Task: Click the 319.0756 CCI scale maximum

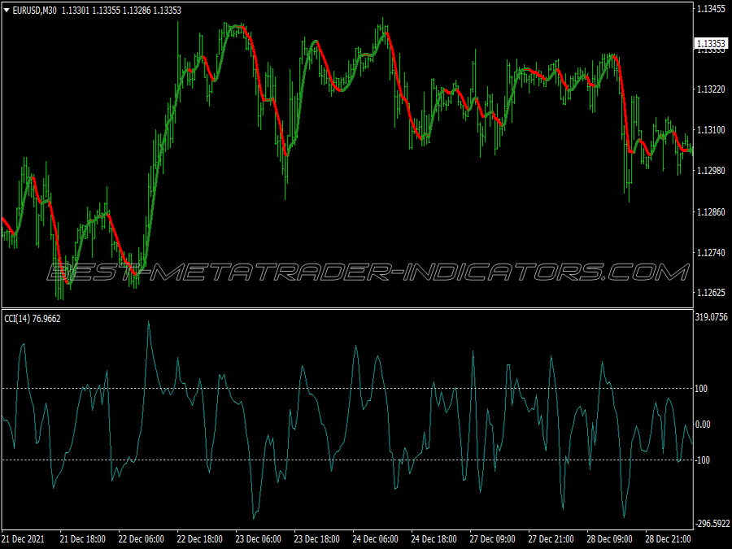Action: pyautogui.click(x=712, y=317)
